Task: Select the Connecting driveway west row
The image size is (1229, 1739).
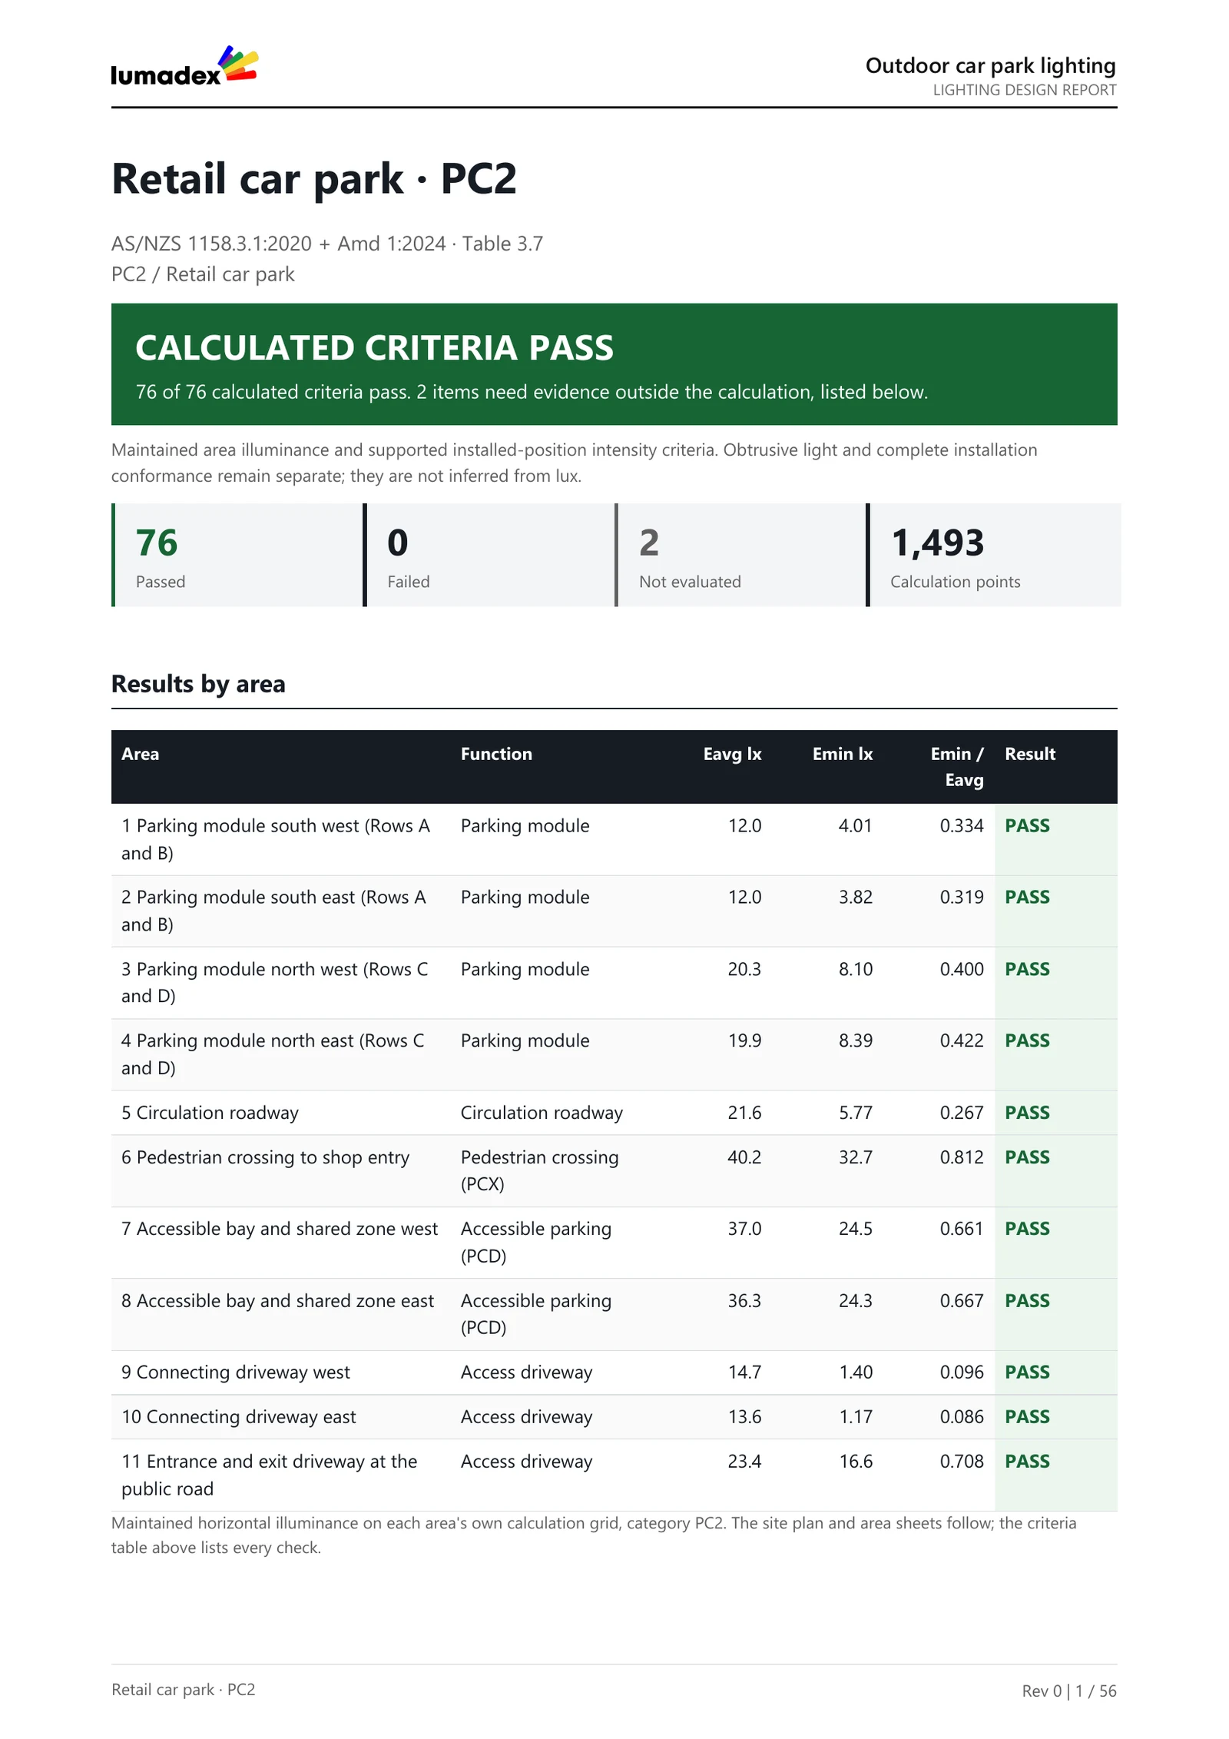Action: point(614,1372)
